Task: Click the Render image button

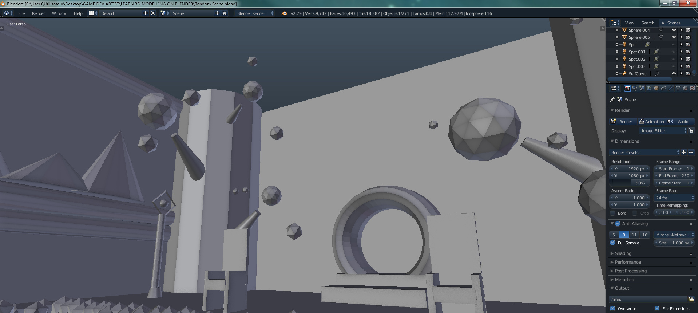Action: click(623, 121)
